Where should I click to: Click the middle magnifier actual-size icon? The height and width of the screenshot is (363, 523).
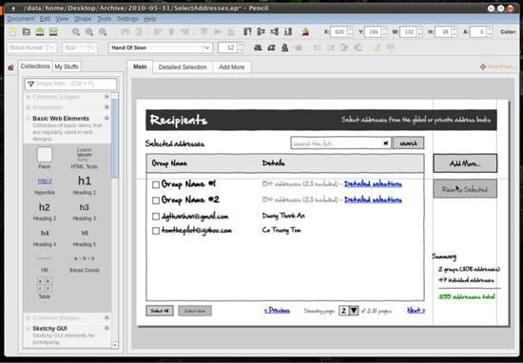coord(89,32)
